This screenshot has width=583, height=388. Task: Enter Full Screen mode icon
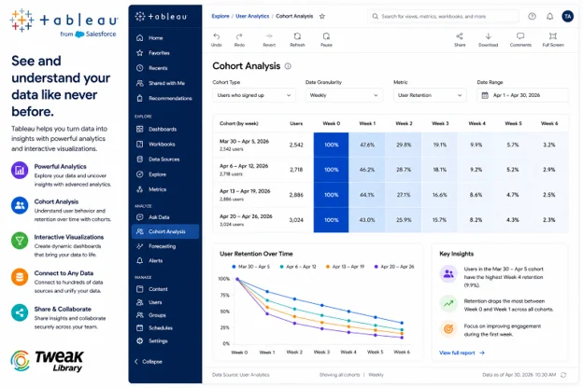pos(553,36)
